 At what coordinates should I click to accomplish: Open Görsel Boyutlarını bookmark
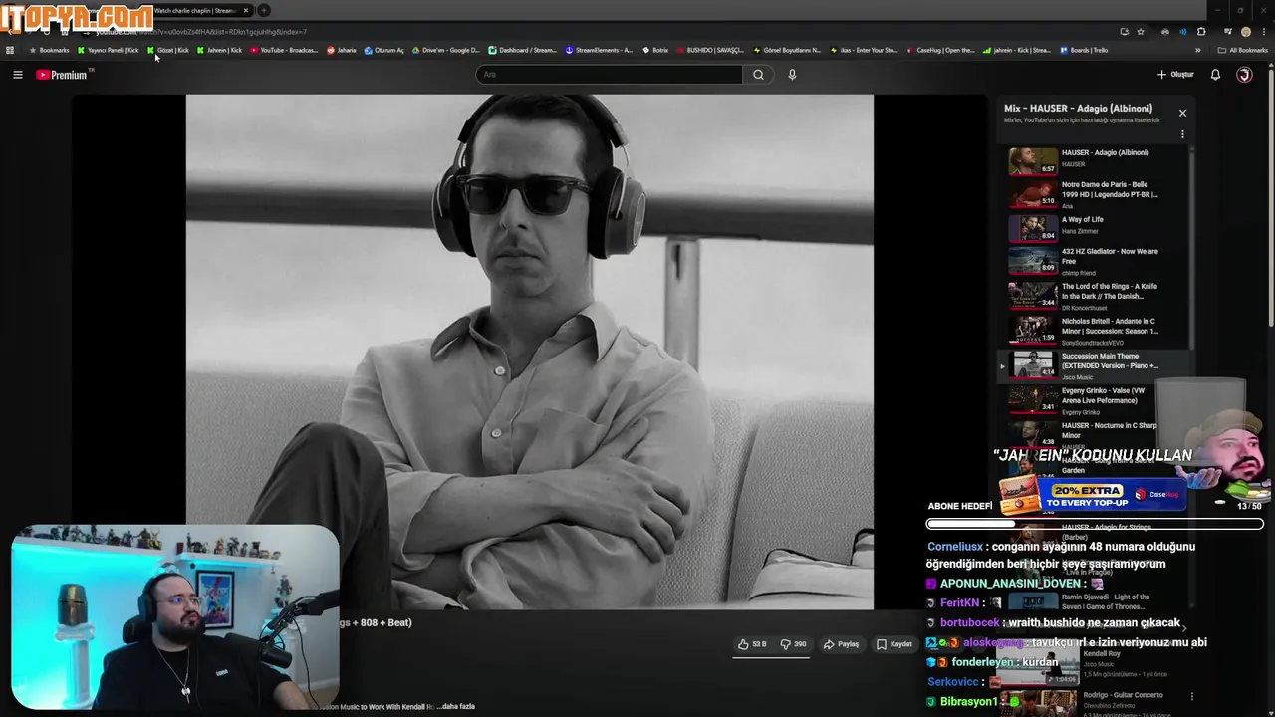click(x=787, y=50)
